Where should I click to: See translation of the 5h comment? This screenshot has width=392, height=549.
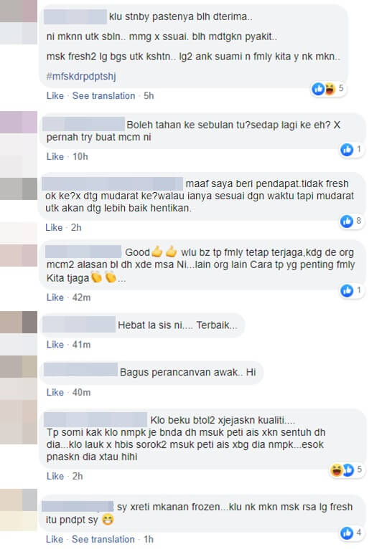click(x=103, y=95)
